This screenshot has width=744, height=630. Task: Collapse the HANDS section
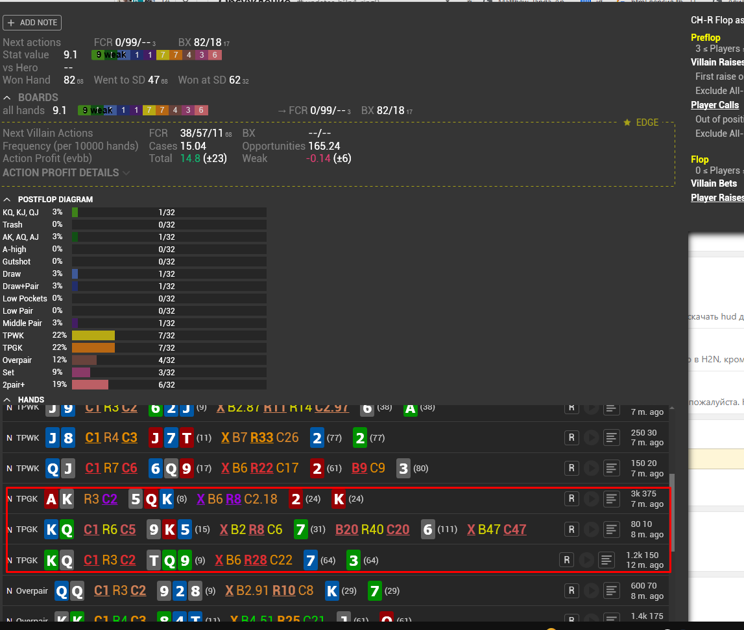[7, 400]
